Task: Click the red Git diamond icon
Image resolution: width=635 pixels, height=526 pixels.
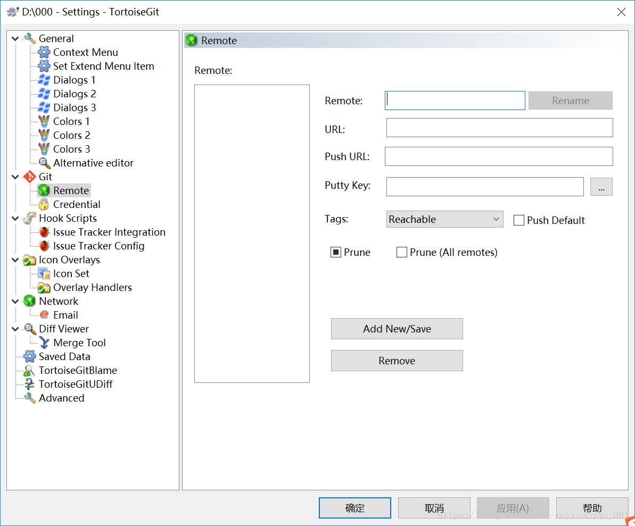Action: [30, 177]
